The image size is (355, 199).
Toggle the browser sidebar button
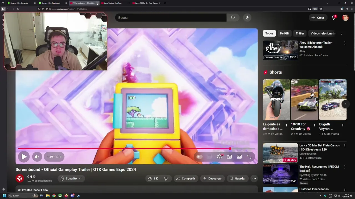3,9
